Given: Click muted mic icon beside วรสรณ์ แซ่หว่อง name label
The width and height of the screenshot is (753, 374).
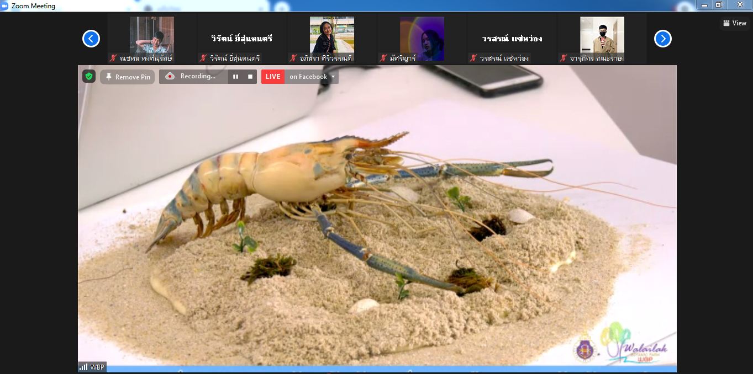Looking at the screenshot, I should coord(473,58).
